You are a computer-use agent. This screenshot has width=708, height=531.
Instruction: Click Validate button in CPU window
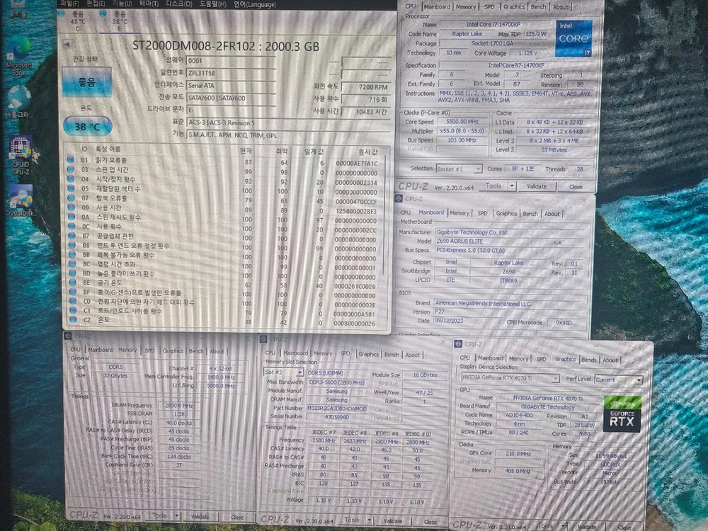click(537, 186)
